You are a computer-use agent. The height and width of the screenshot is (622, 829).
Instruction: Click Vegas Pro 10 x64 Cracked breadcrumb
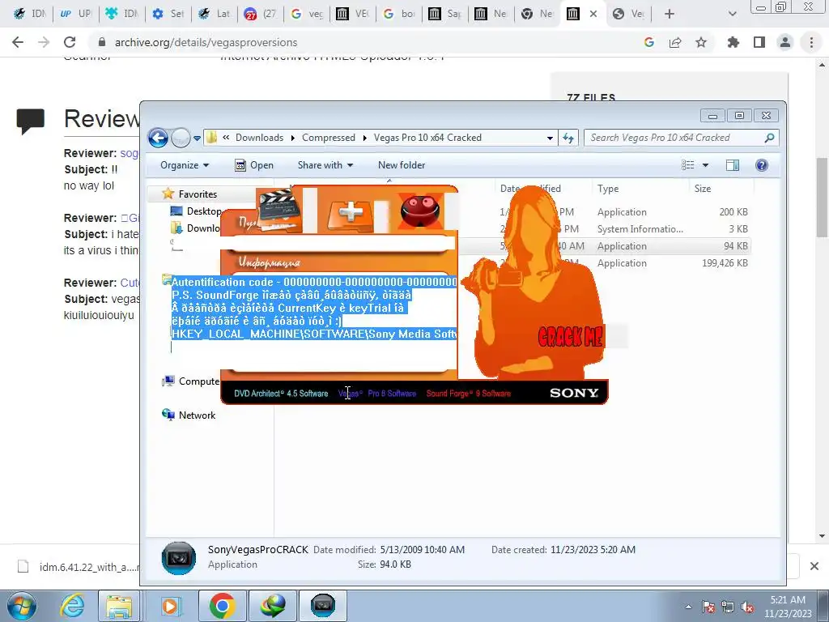click(427, 138)
